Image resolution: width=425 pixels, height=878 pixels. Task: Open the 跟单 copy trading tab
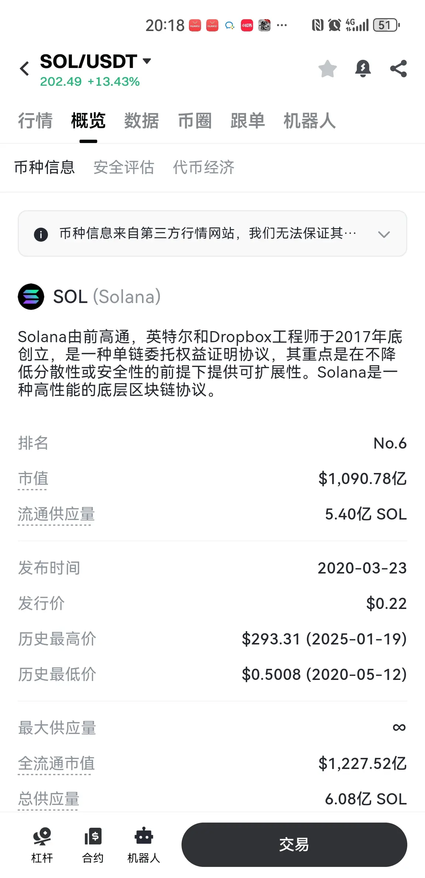click(248, 121)
